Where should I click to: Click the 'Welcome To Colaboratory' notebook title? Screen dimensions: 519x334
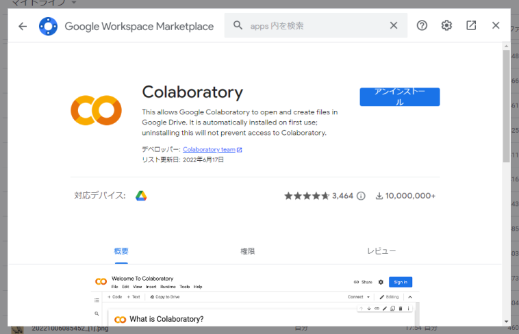(142, 279)
